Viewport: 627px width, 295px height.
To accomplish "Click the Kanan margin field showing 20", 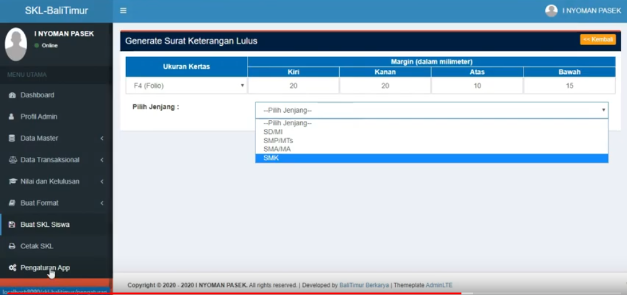I will pyautogui.click(x=385, y=86).
